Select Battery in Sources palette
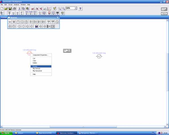 click(14, 22)
